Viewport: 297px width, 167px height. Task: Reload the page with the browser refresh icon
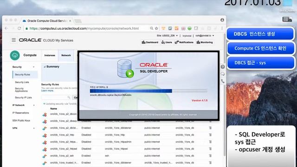click(19, 28)
